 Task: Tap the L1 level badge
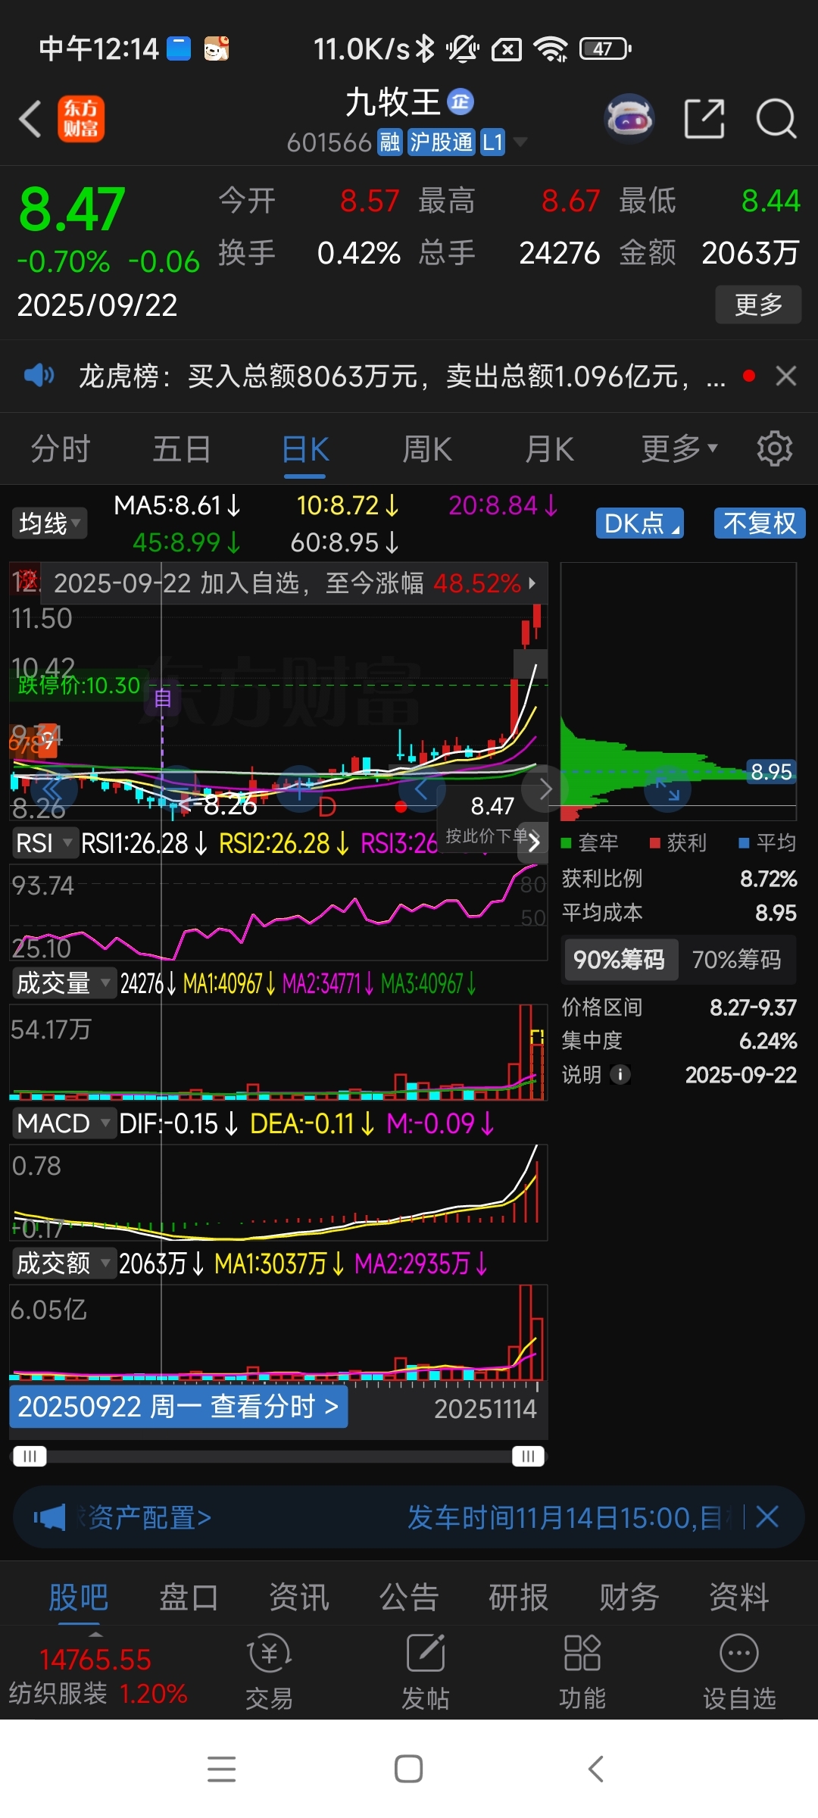coord(492,142)
